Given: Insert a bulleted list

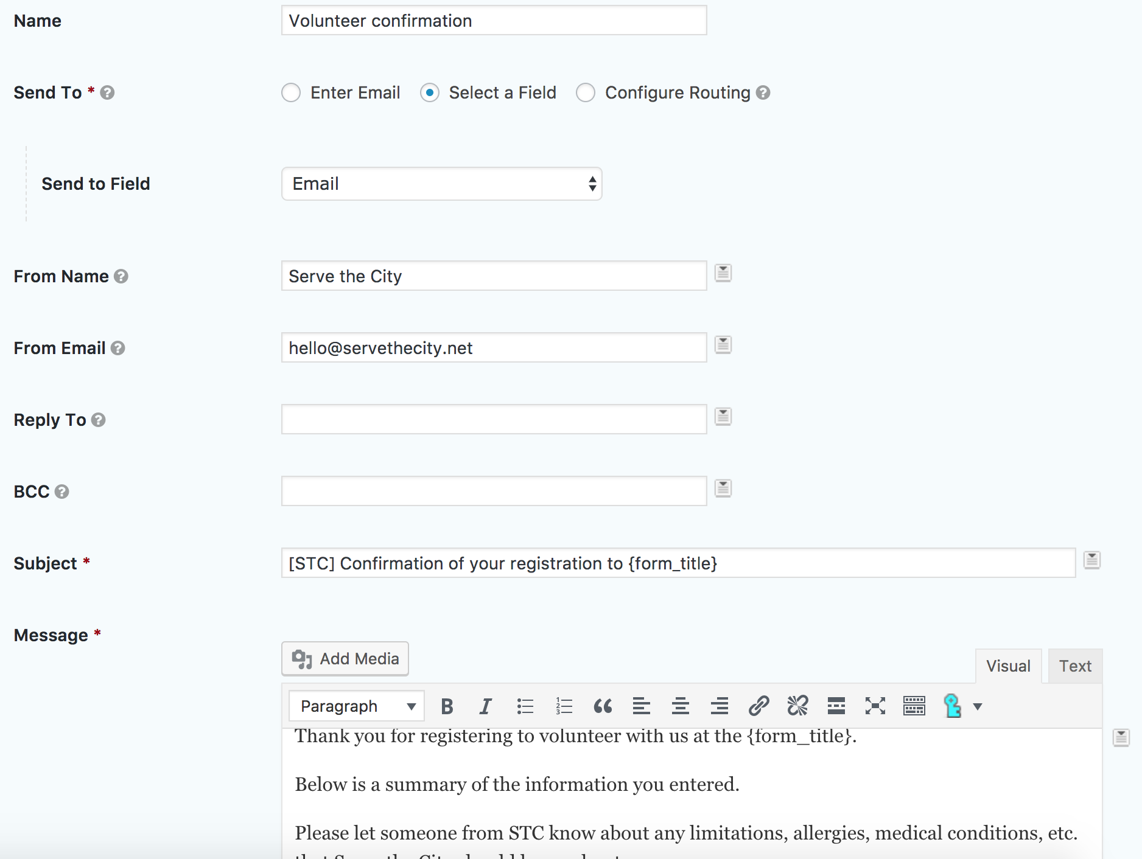Looking at the screenshot, I should (525, 706).
